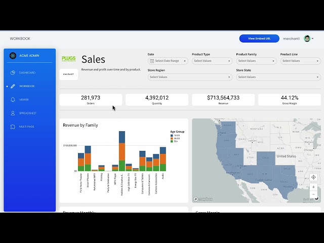Click the orange 36-55 age legend swatch
Screen dimensions: 324x243
[x=172, y=138]
